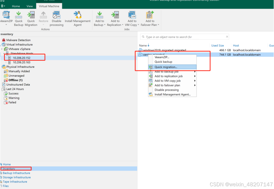This screenshot has width=274, height=189.
Task: Click the Add to VM Copy icon
Action: (132, 15)
